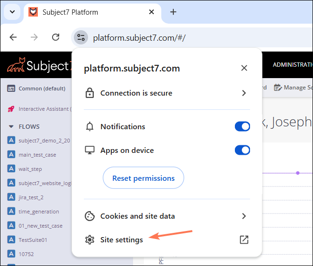Screen dimensions: 313x266
Task: Reload the page with the refresh icon
Action: coord(55,37)
